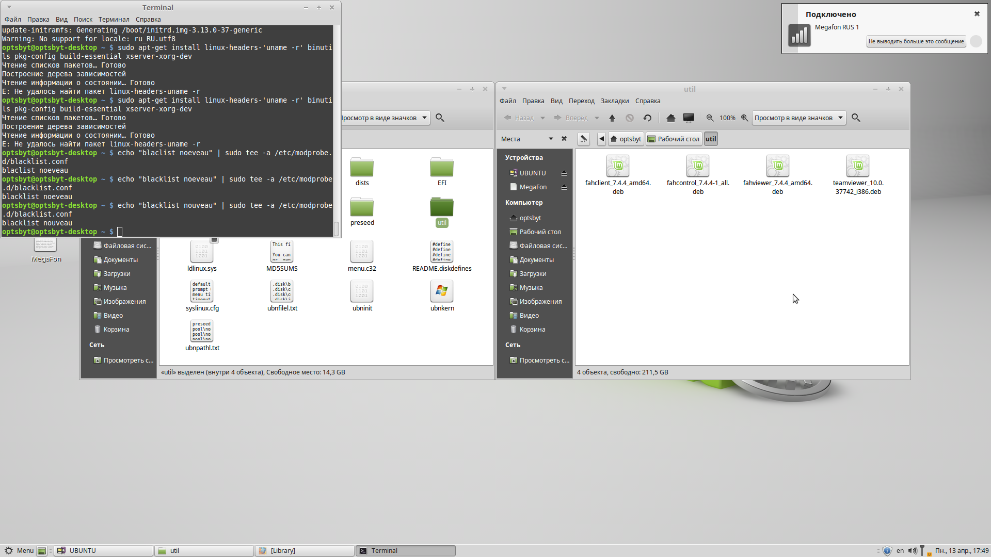Viewport: 991px width, 557px height.
Task: Open the Закладки menu
Action: [614, 101]
